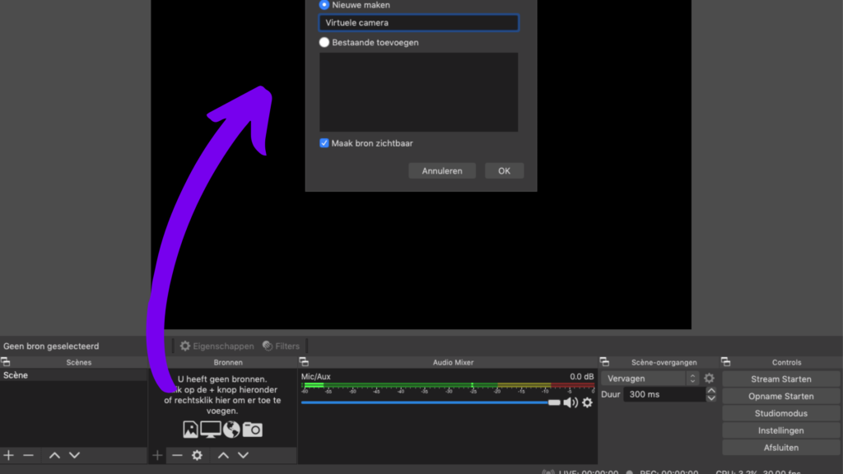Click the browser globe source icon
This screenshot has width=843, height=474.
[231, 430]
